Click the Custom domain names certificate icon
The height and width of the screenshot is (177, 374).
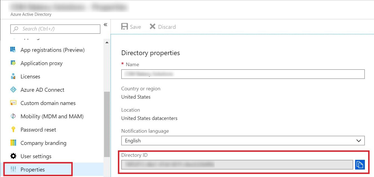pyautogui.click(x=13, y=103)
